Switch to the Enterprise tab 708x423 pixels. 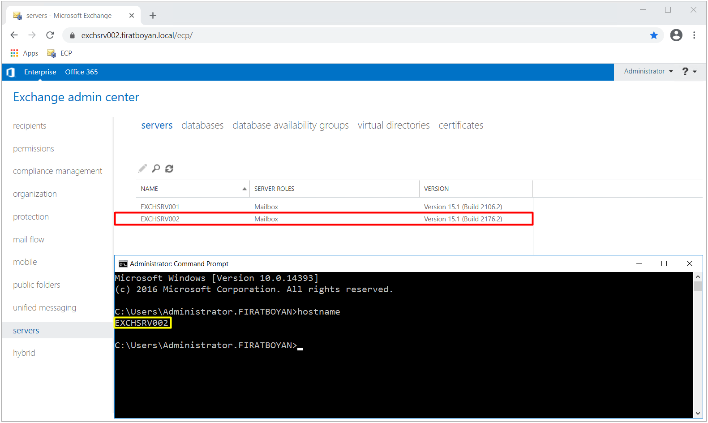[x=40, y=72]
